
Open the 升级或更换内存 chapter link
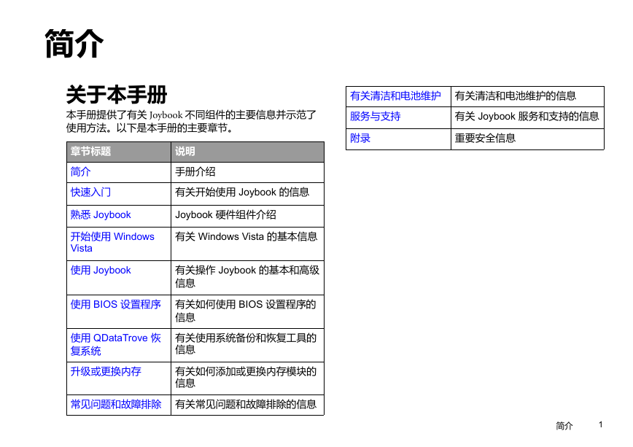[x=106, y=371]
